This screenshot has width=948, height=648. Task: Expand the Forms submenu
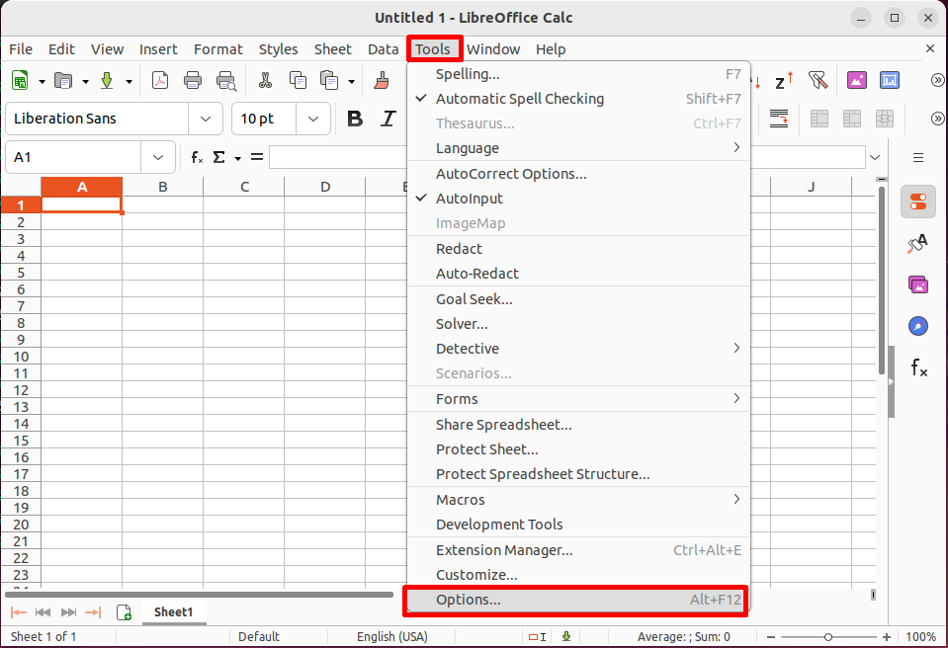pos(578,399)
